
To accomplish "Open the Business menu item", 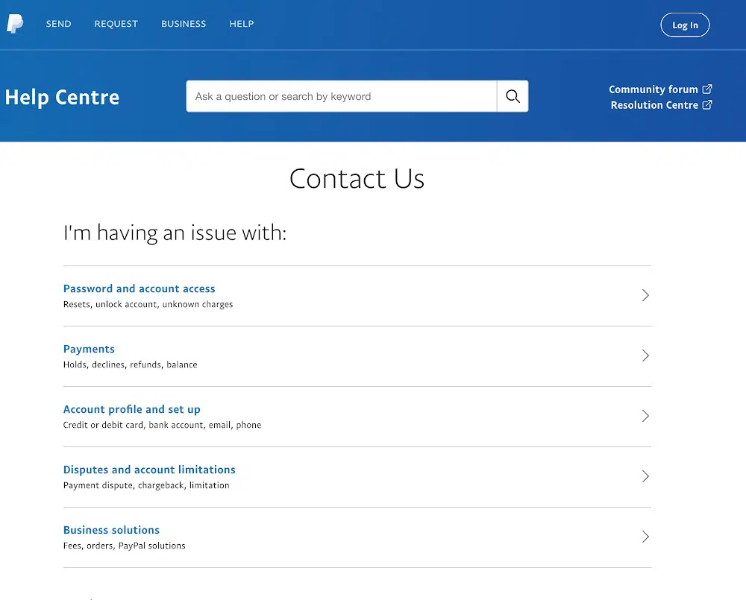I will click(x=184, y=24).
